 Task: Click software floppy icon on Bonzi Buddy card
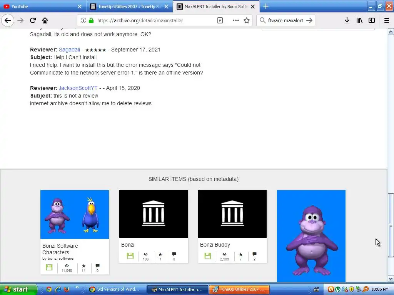[208, 256]
